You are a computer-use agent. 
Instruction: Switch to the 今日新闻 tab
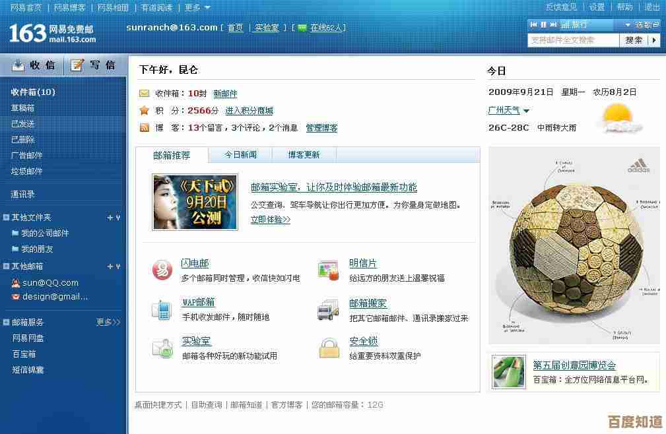pyautogui.click(x=240, y=155)
